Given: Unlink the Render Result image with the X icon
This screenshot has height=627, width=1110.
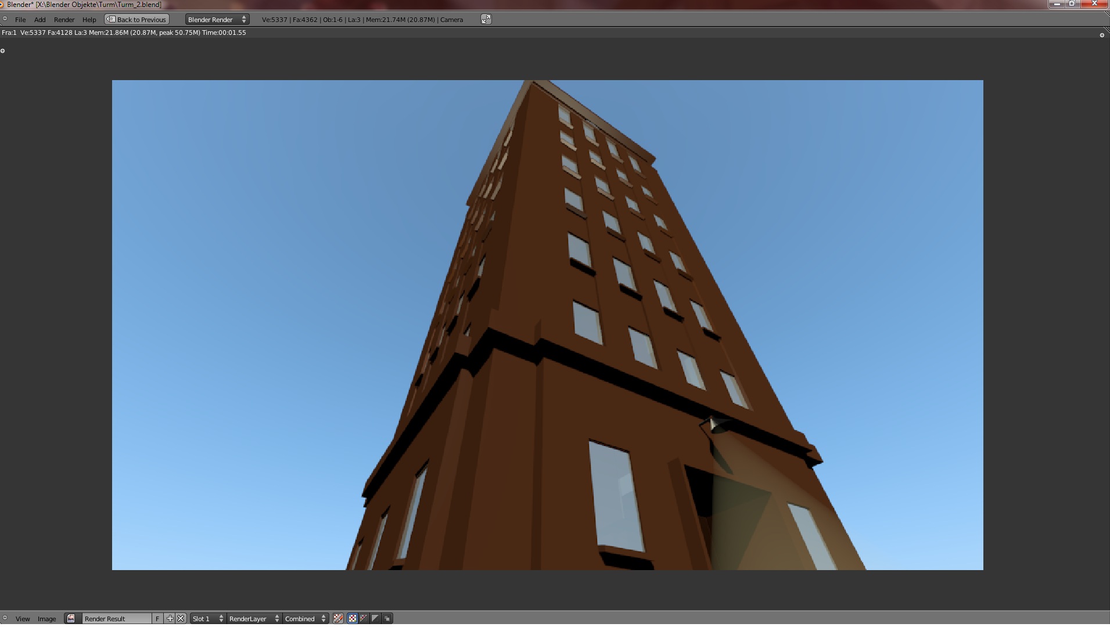Looking at the screenshot, I should click(x=181, y=619).
